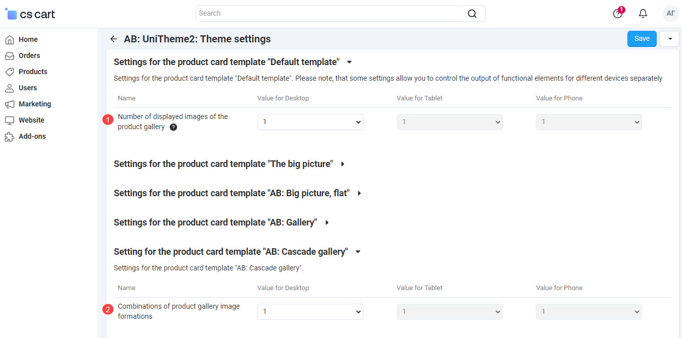Click the question-mark tooltip beside product gallery
682x338 pixels.
pyautogui.click(x=173, y=127)
